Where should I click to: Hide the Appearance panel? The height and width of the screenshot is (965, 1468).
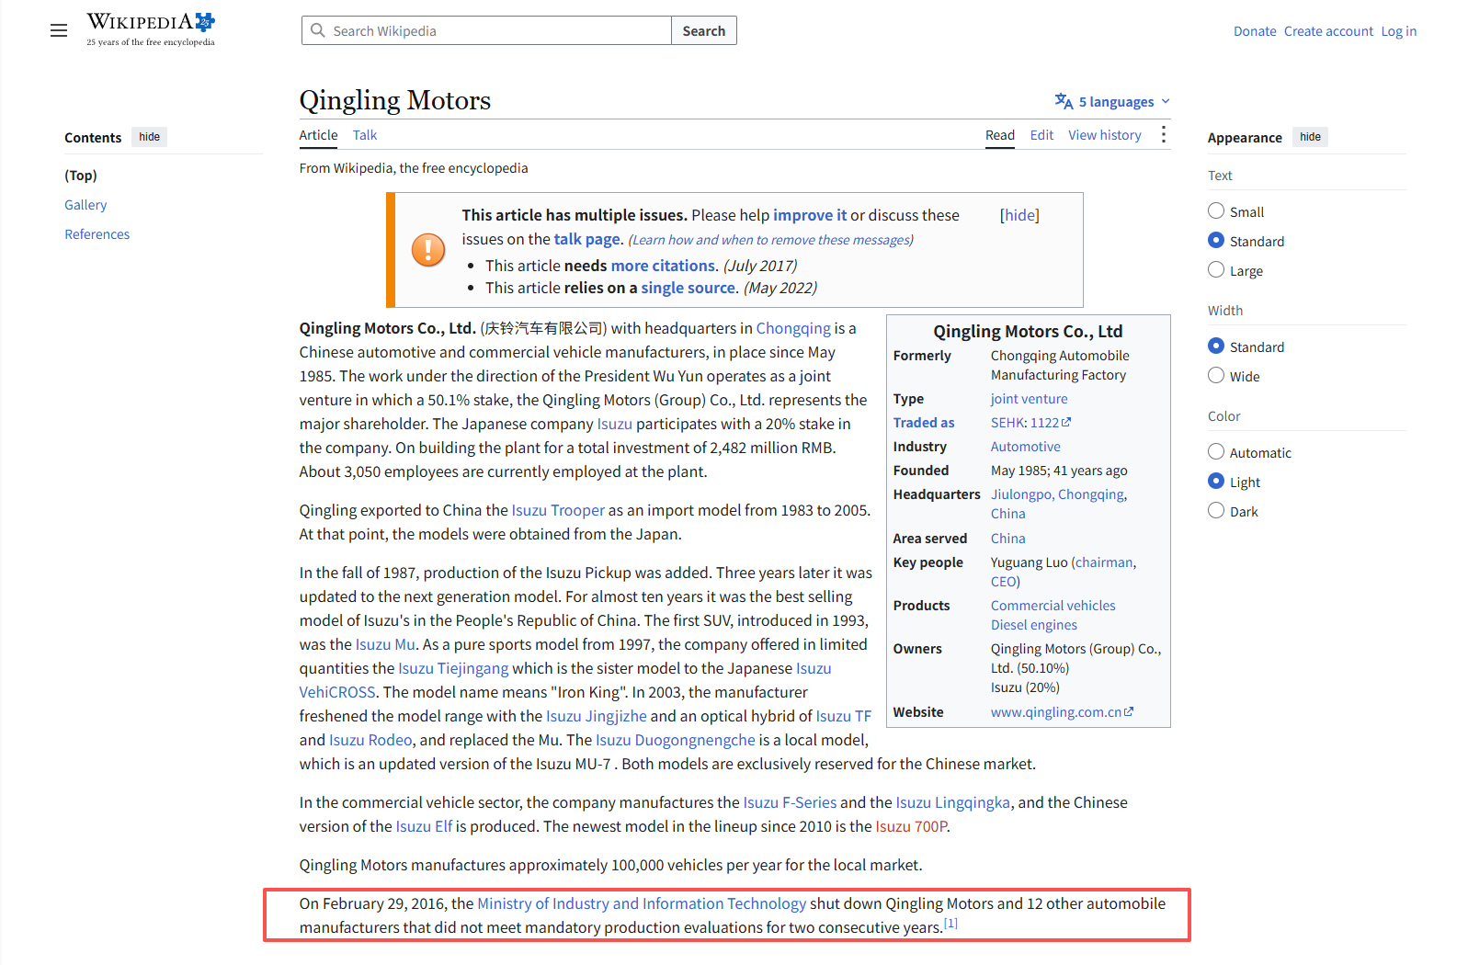pyautogui.click(x=1310, y=137)
